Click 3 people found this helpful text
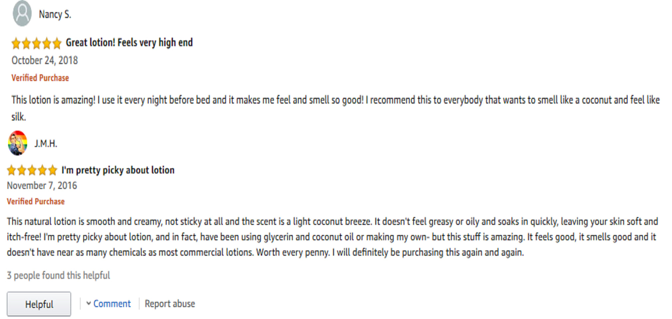The image size is (672, 319). [59, 275]
